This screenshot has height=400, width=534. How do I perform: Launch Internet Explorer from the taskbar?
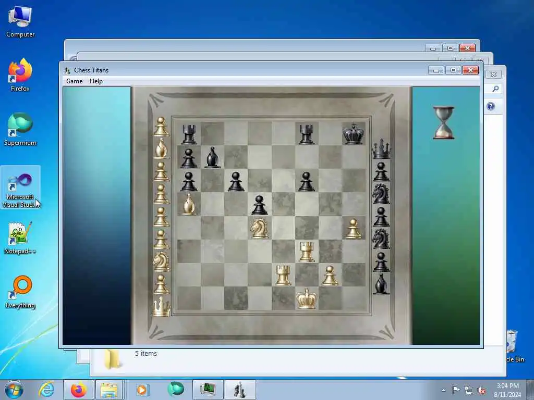(x=46, y=390)
